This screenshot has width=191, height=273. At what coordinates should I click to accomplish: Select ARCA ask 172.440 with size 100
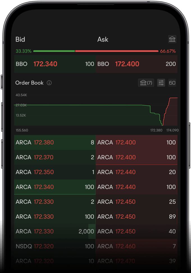tap(137, 187)
